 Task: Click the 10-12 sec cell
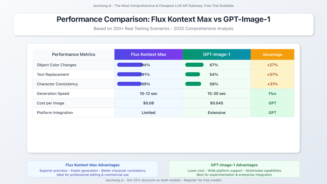coord(148,94)
